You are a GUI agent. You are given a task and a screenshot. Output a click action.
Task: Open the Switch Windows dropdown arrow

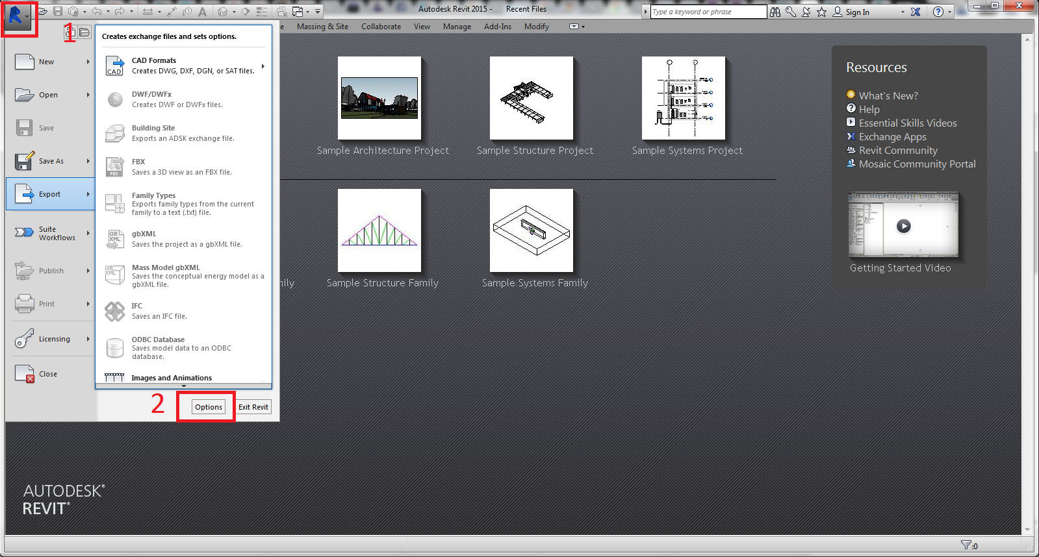(x=307, y=12)
